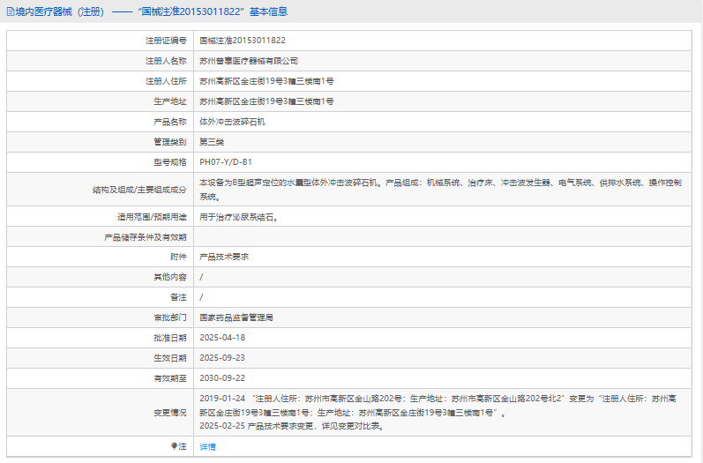Click the 批准日期 label cell
This screenshot has height=463, width=703.
(100, 338)
